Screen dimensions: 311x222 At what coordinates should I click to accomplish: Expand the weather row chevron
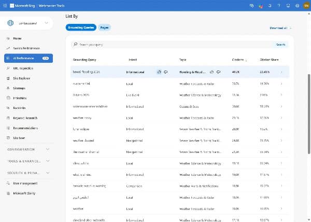[281, 209]
